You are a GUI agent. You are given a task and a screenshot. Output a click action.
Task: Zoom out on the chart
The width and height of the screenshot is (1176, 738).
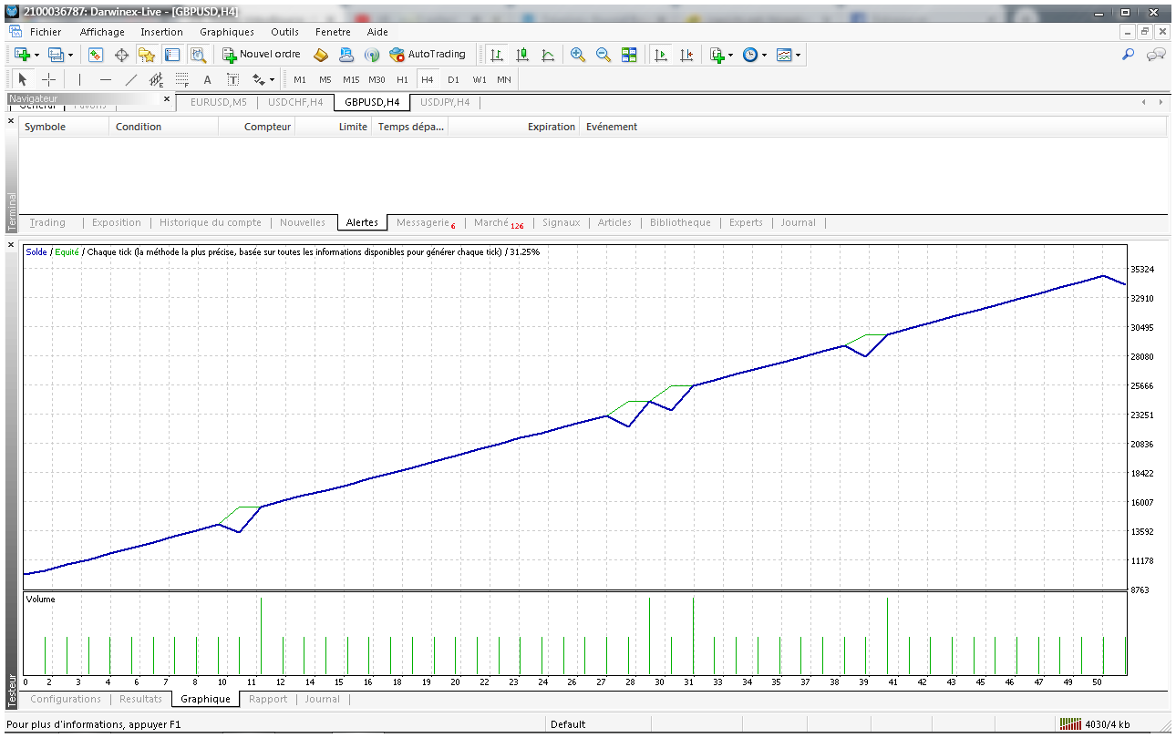pyautogui.click(x=603, y=55)
